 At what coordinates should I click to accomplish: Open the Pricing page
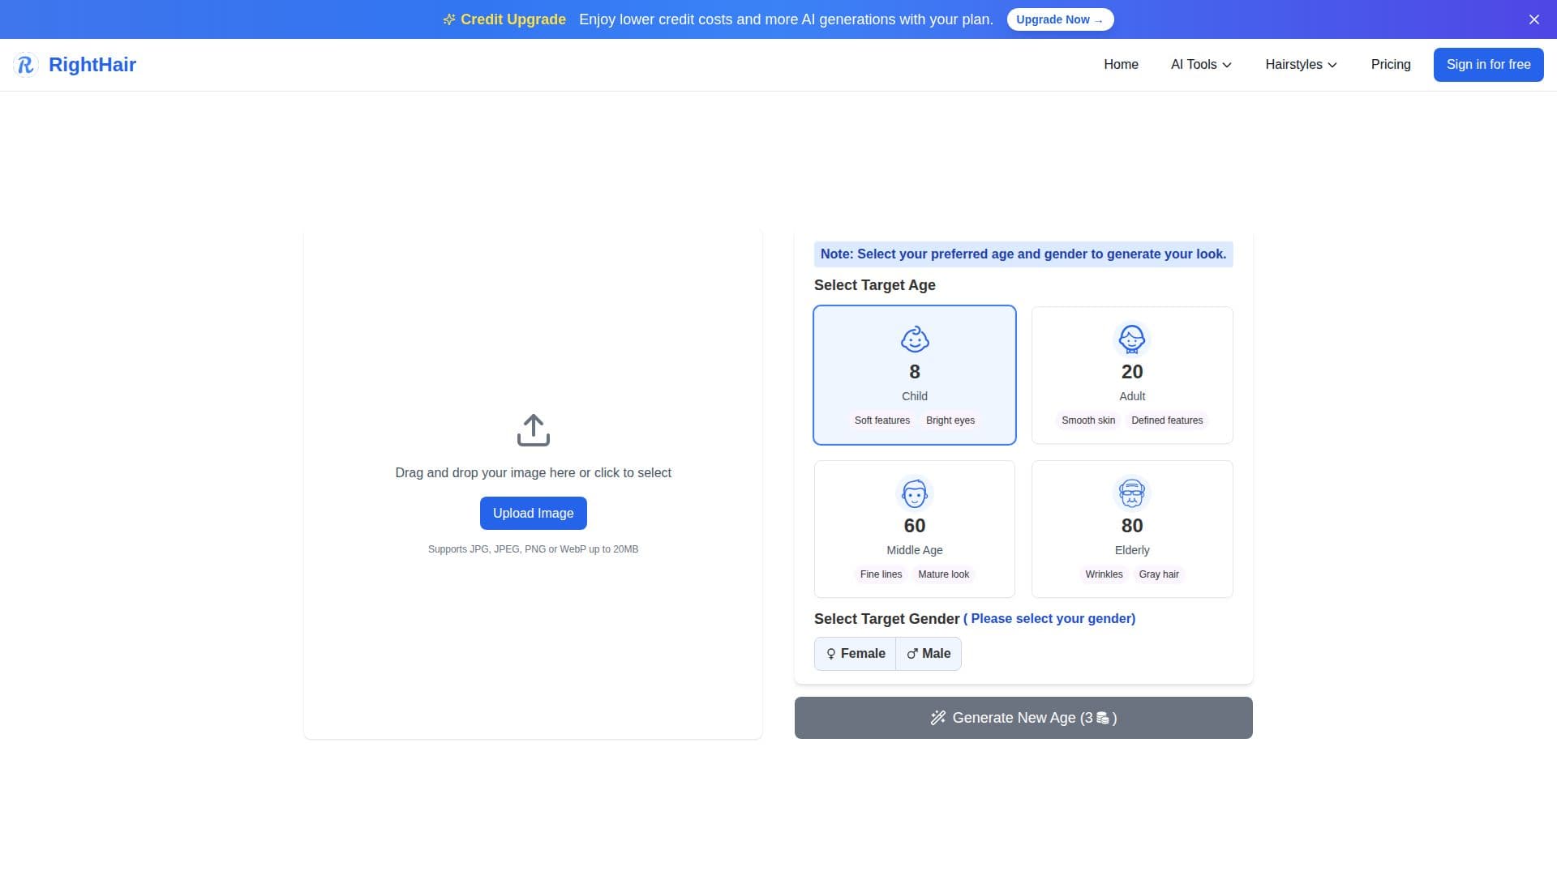pos(1391,65)
